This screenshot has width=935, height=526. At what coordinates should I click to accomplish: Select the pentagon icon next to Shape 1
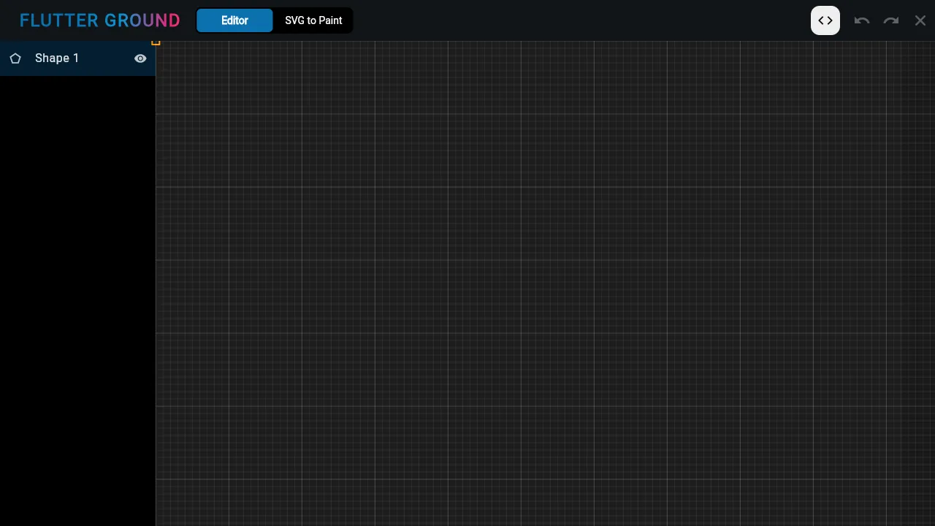[x=15, y=58]
